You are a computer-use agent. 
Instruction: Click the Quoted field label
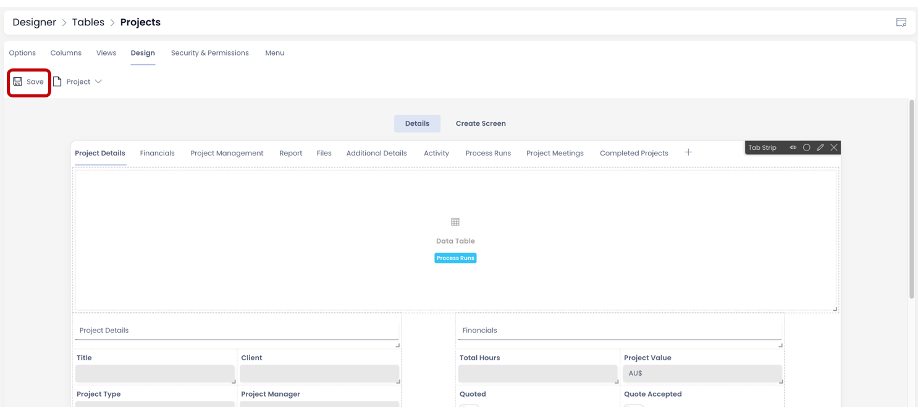click(473, 394)
